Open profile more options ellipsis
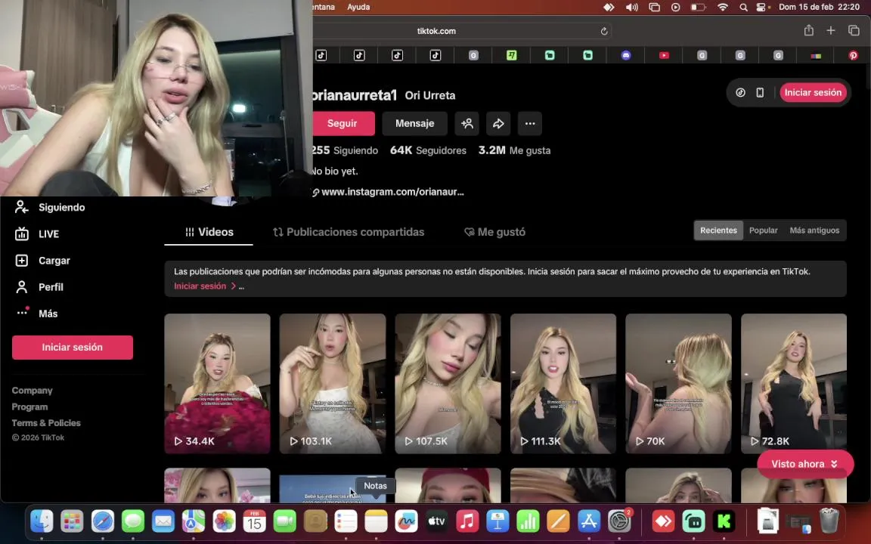 [530, 123]
